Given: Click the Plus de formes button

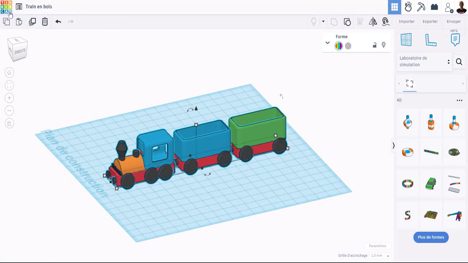Looking at the screenshot, I should [x=431, y=237].
